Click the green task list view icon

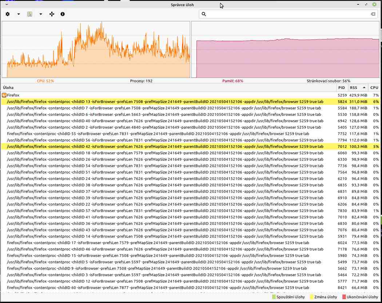(x=30, y=14)
